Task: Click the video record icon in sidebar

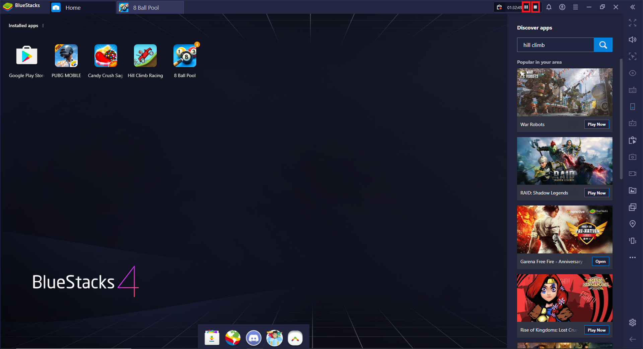Action: [x=632, y=174]
